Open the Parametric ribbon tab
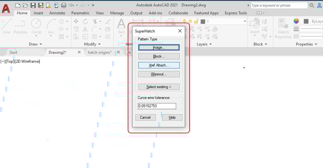Image resolution: width=323 pixels, height=168 pixels. pyautogui.click(x=80, y=13)
